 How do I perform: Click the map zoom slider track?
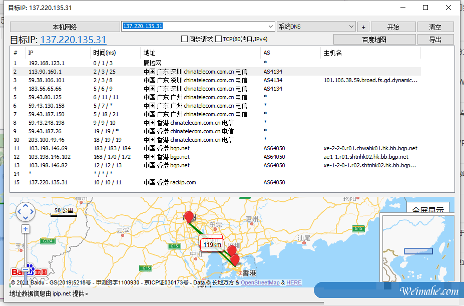click(x=26, y=250)
